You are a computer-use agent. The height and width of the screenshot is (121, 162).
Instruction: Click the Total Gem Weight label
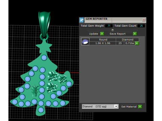(x=92, y=26)
